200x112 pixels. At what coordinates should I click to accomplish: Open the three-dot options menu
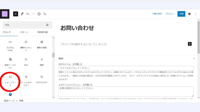[x=196, y=14]
